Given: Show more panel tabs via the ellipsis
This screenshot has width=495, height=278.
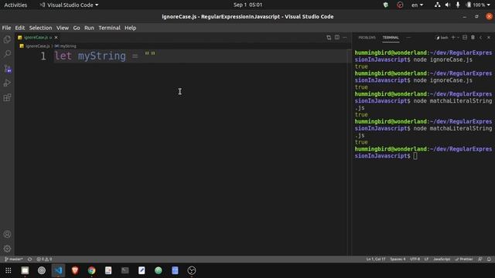Looking at the screenshot, I should point(408,38).
